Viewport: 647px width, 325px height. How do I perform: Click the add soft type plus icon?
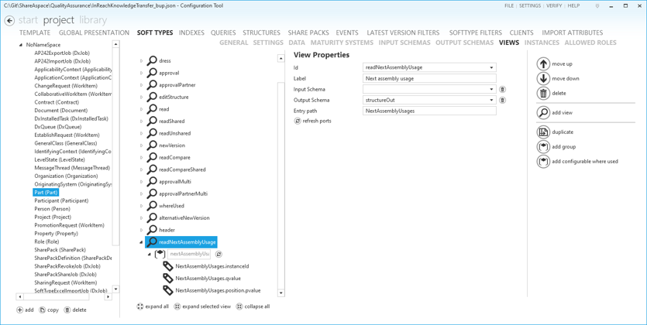(x=20, y=310)
